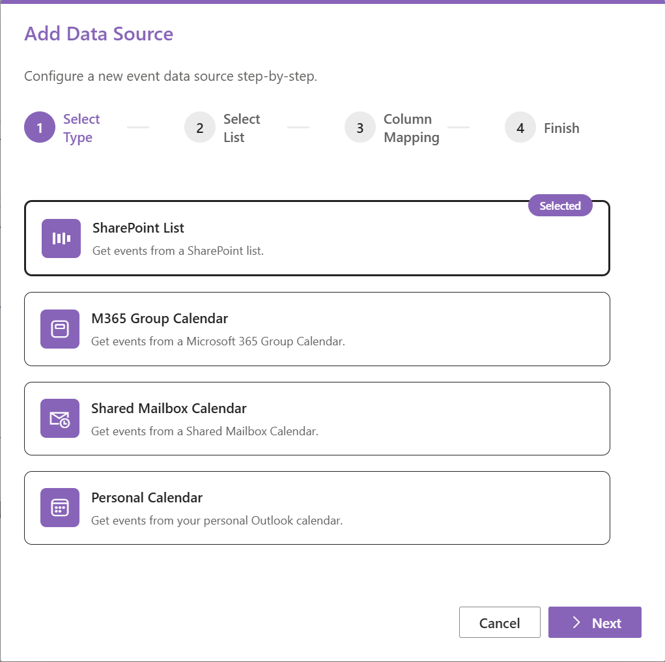Click the step 3 numbered circle
This screenshot has height=662, width=665.
(x=360, y=128)
